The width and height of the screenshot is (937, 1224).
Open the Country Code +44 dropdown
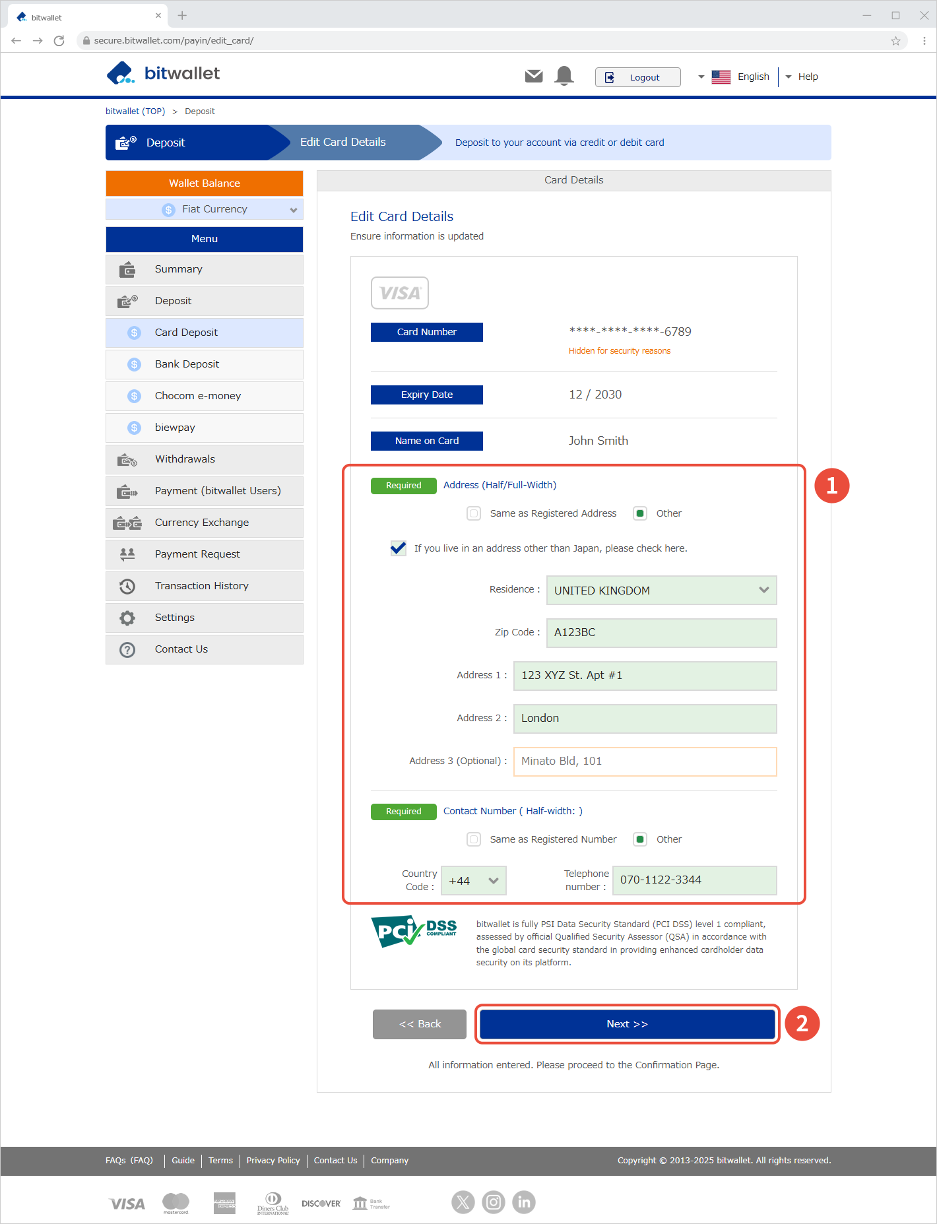click(x=473, y=881)
